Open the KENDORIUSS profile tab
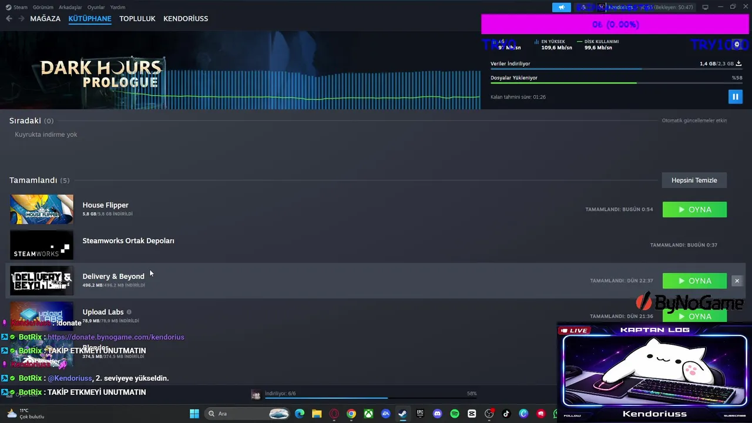 pyautogui.click(x=186, y=19)
